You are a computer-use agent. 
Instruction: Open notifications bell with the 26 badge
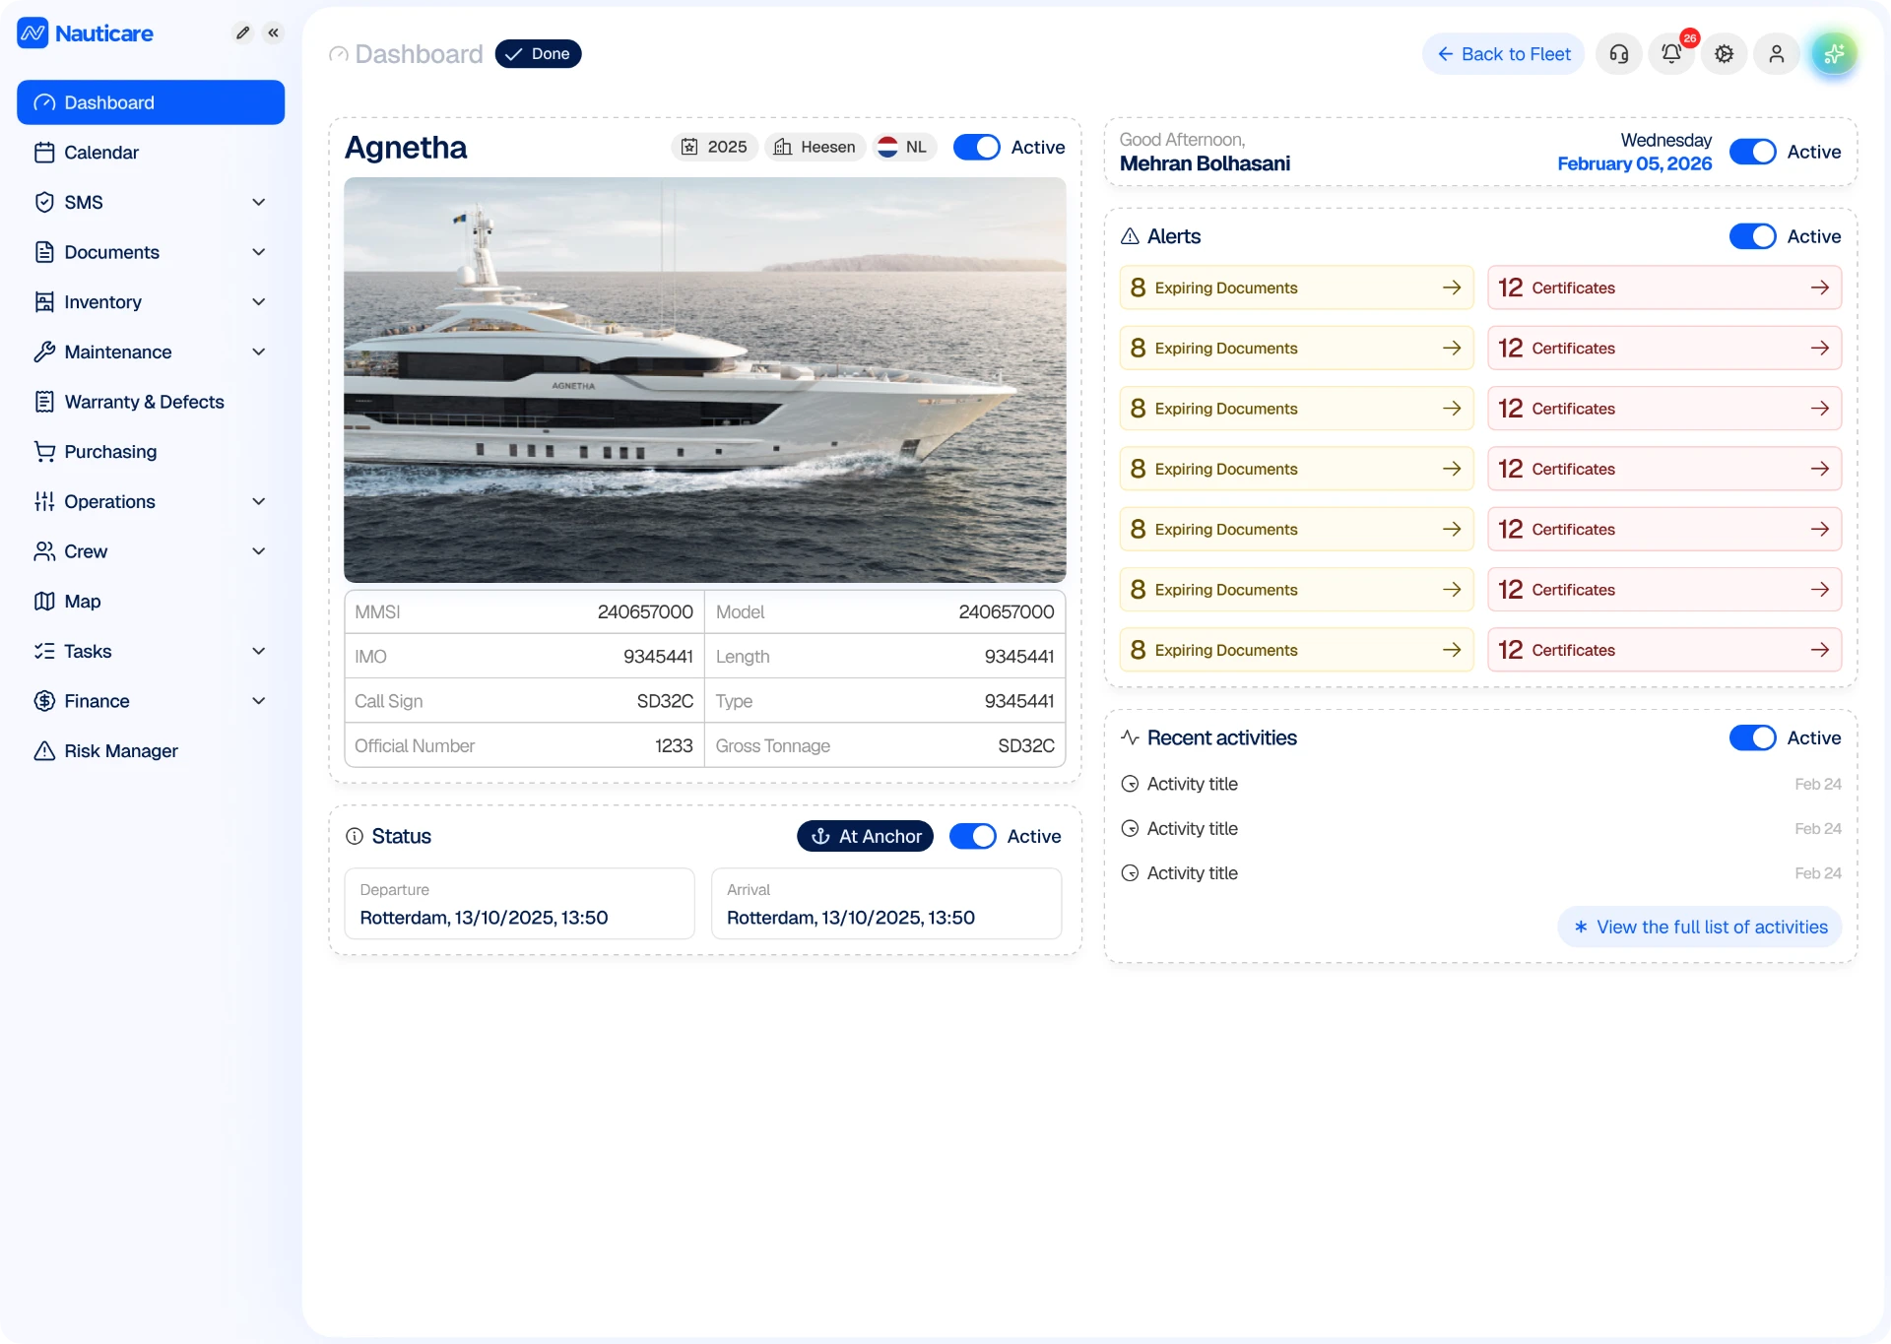1671,54
